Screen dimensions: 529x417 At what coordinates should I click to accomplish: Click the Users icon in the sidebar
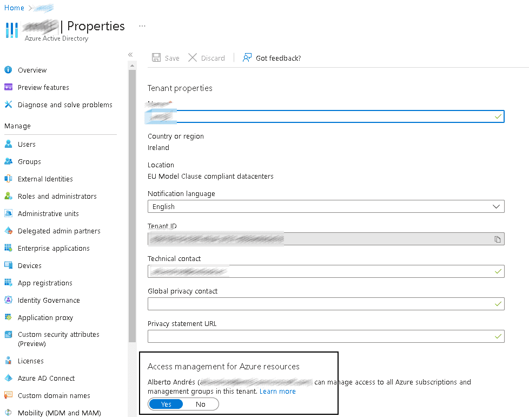click(9, 144)
